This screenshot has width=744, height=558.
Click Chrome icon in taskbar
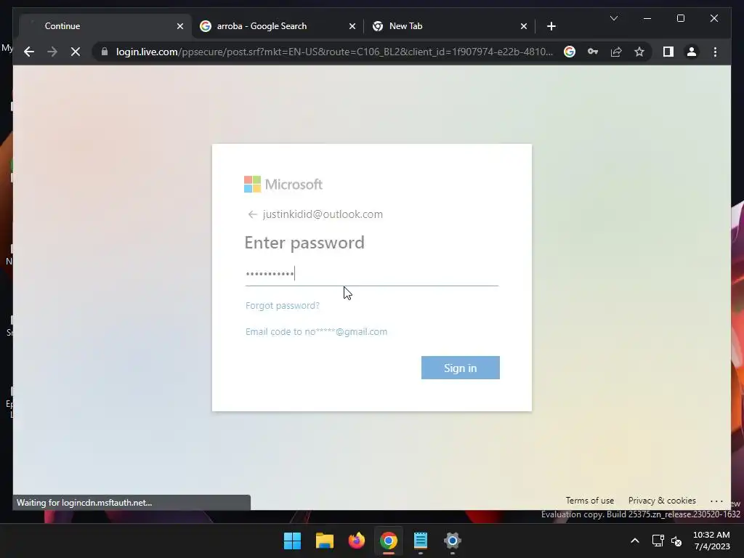tap(388, 541)
